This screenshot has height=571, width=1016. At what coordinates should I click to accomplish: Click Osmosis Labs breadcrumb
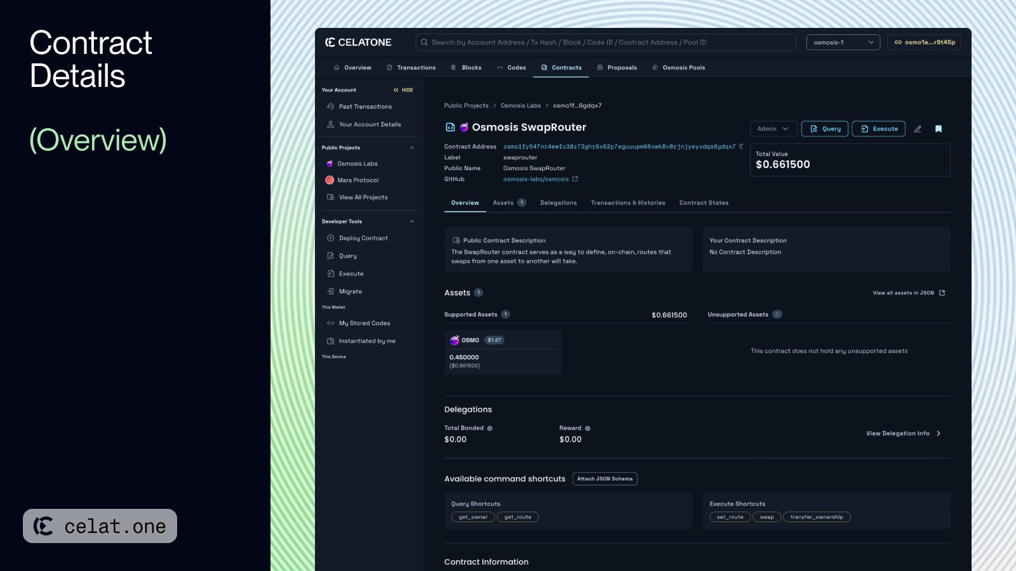(x=521, y=106)
